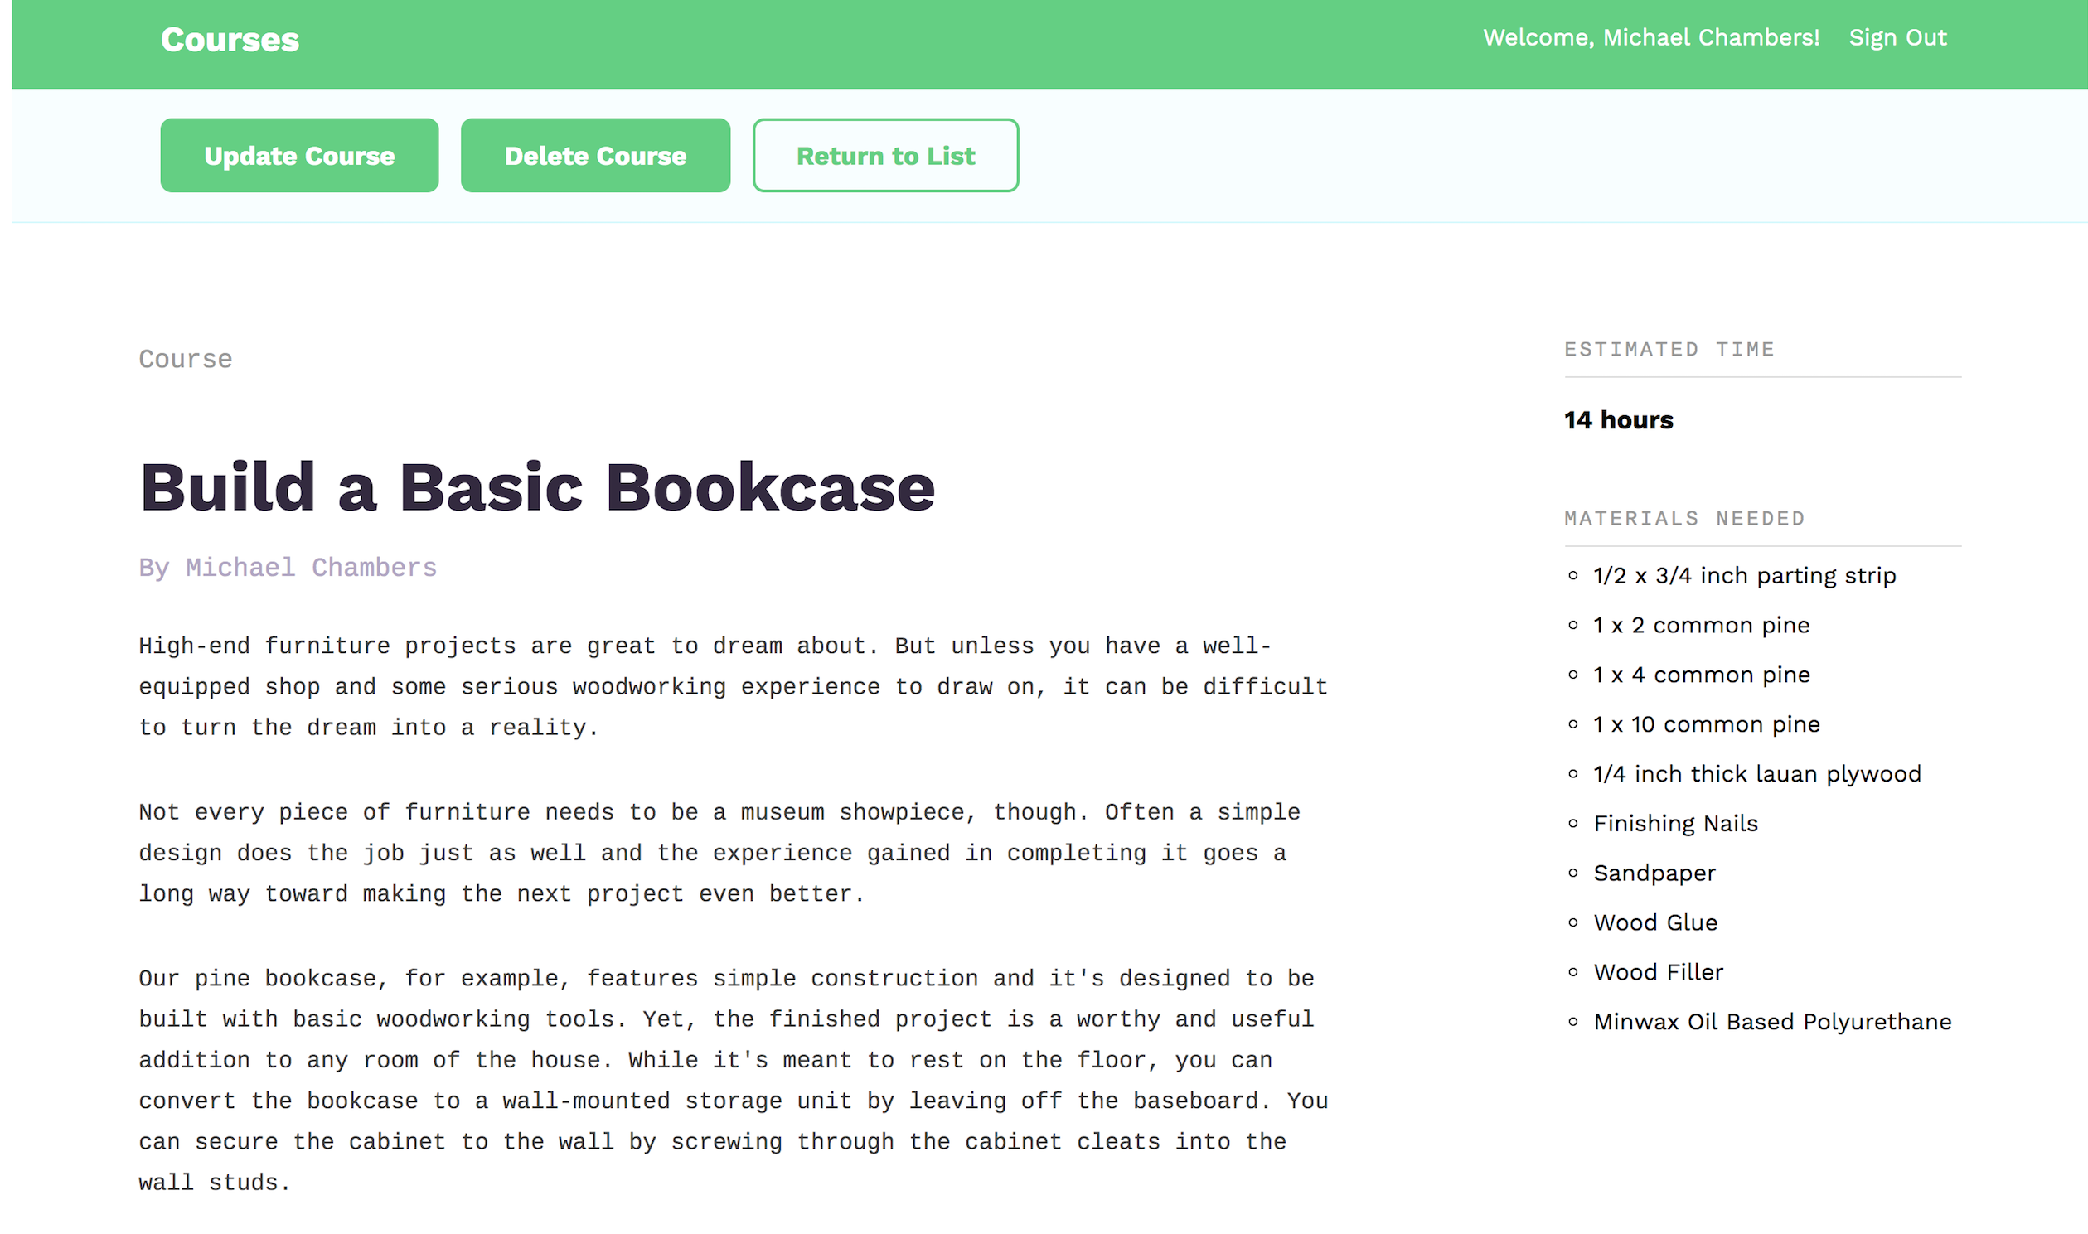
Task: Select the Wood Glue list item
Action: pyautogui.click(x=1654, y=923)
